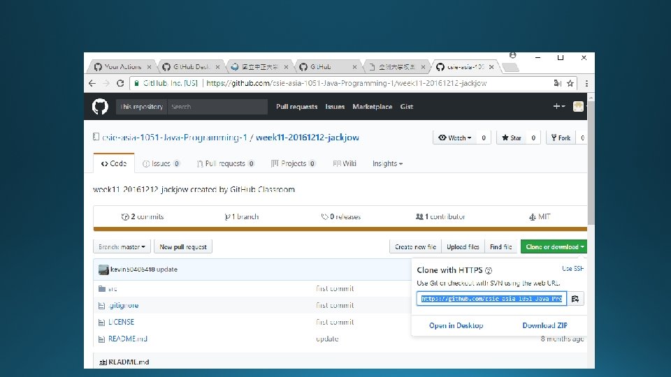Click the src folder icon
Viewport: 671px width, 377px height.
pos(102,289)
